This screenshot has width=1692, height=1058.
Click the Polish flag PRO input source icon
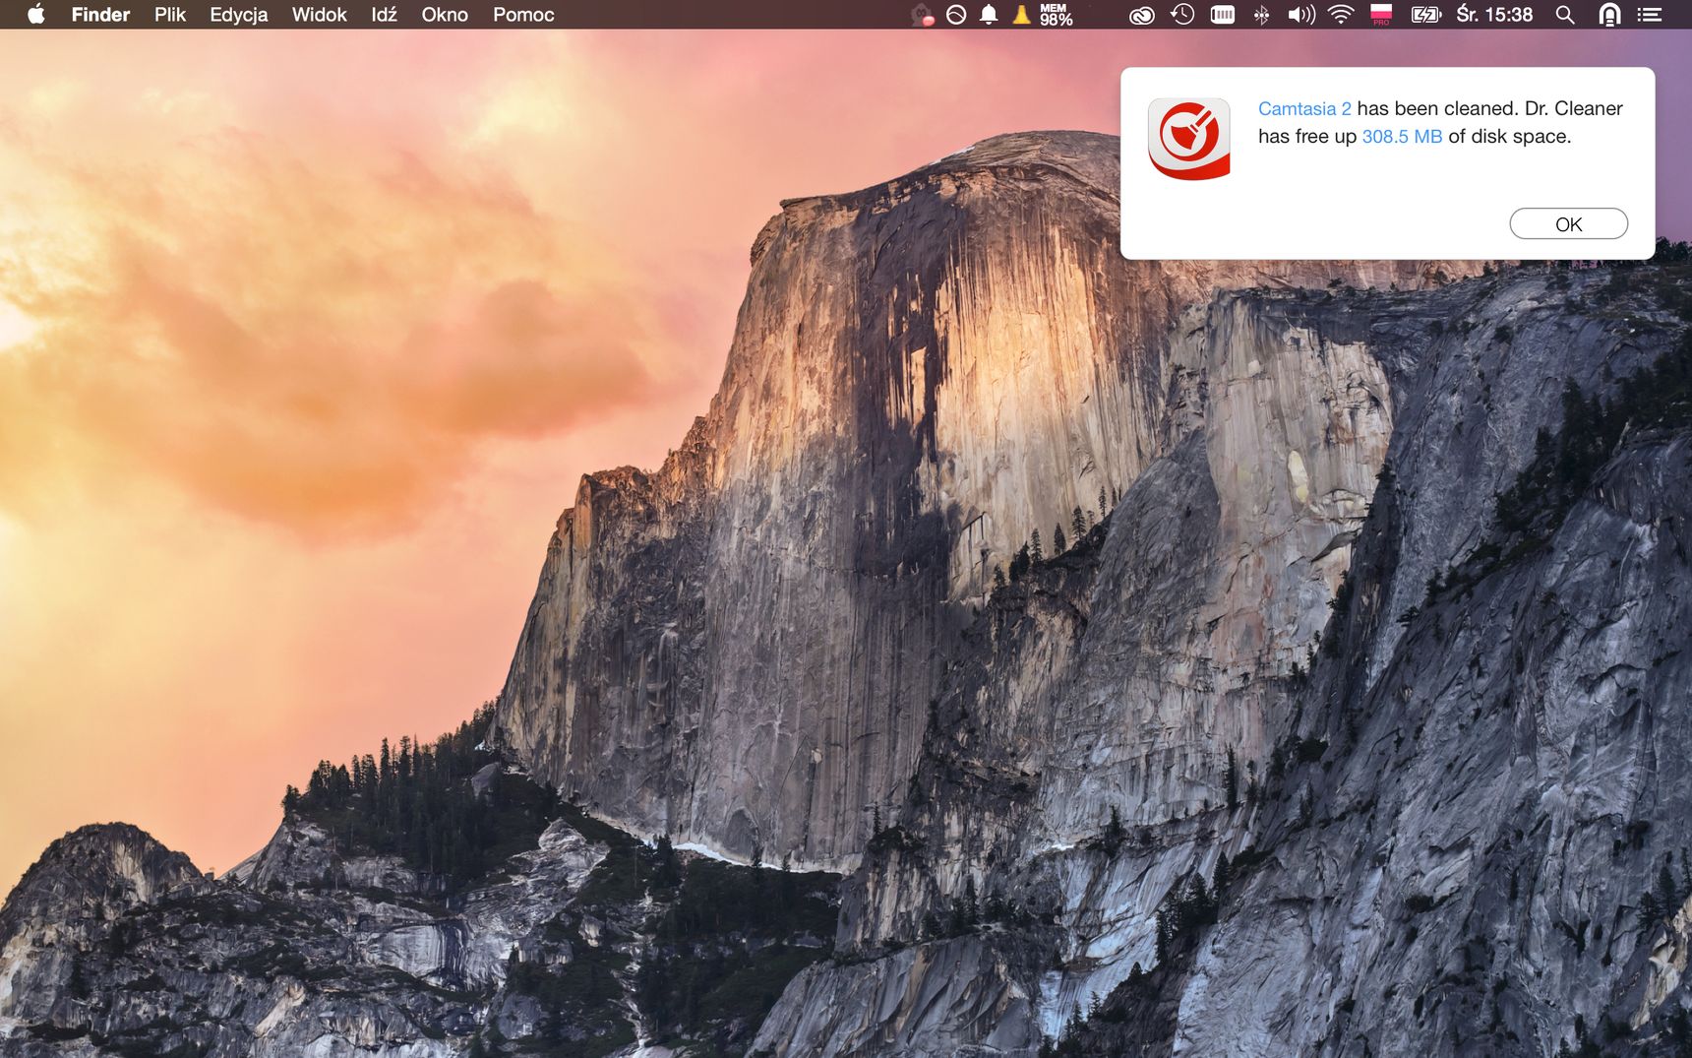(1381, 14)
